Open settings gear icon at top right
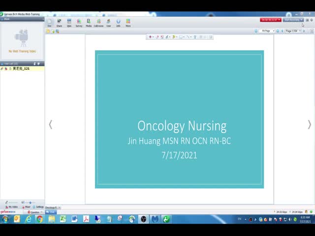The width and height of the screenshot is (315, 236). (x=312, y=20)
